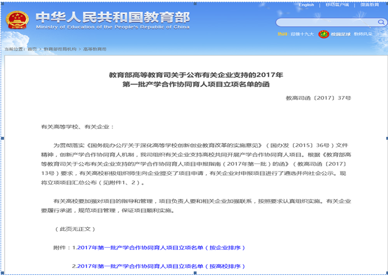Screen dimensions: 388x276
Task: Switch to the English site version
Action: click(306, 5)
